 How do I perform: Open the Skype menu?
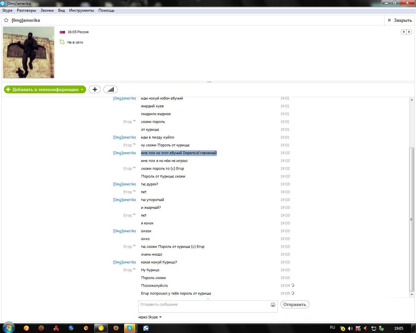[7, 10]
